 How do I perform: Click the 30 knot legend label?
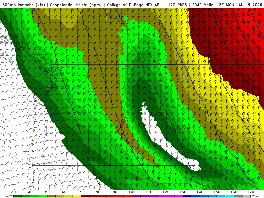13,192
